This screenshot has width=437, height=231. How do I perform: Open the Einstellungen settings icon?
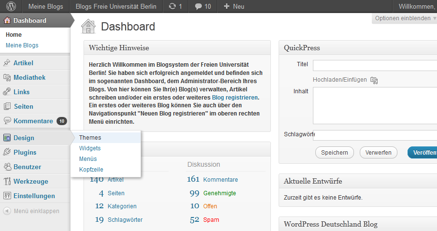coord(7,196)
